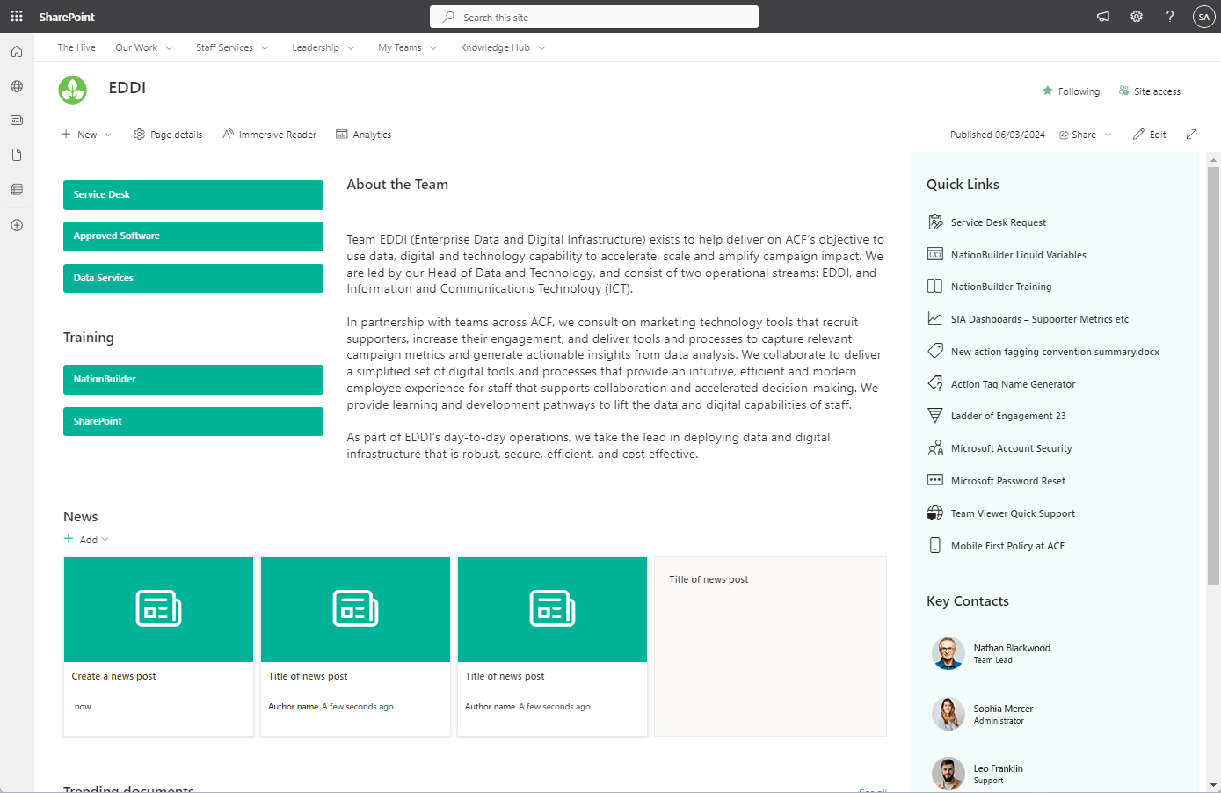The image size is (1221, 793).
Task: Click the Action Tag Name Generator icon
Action: pos(935,384)
